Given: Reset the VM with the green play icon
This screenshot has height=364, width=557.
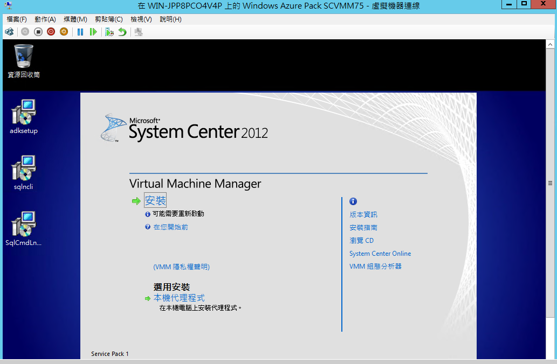Looking at the screenshot, I should (x=93, y=32).
